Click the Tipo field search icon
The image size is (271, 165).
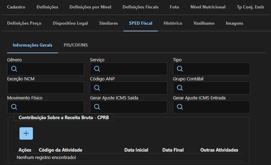coord(180,69)
